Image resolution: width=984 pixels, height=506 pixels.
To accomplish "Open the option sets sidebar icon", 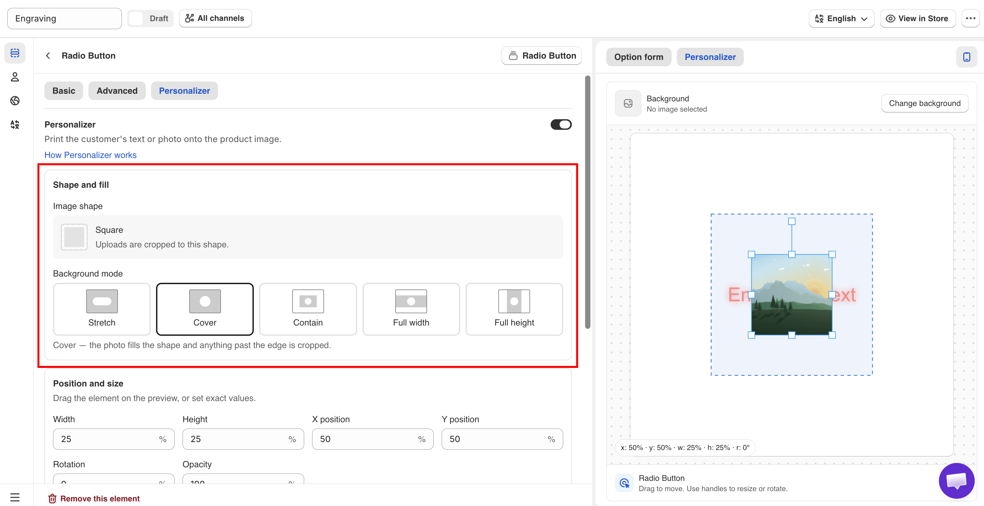I will (15, 53).
